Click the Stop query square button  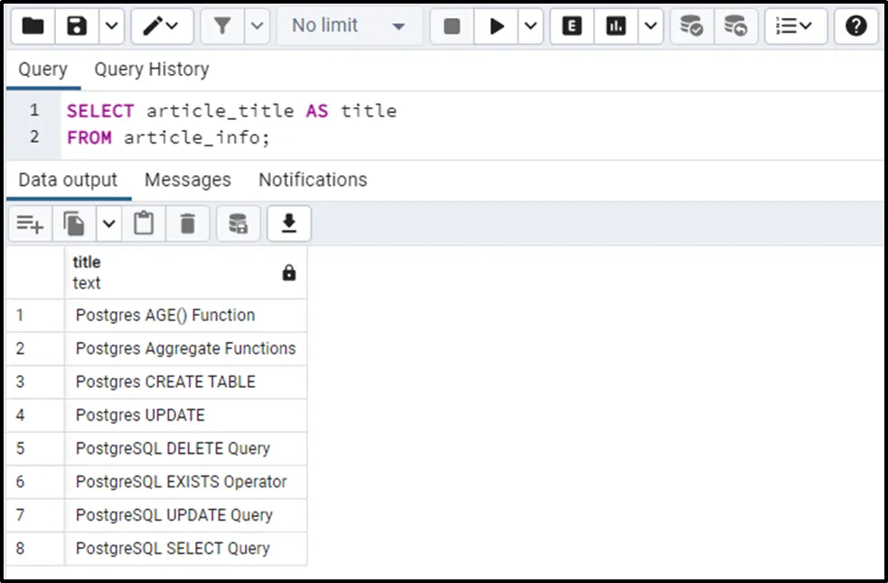(452, 26)
